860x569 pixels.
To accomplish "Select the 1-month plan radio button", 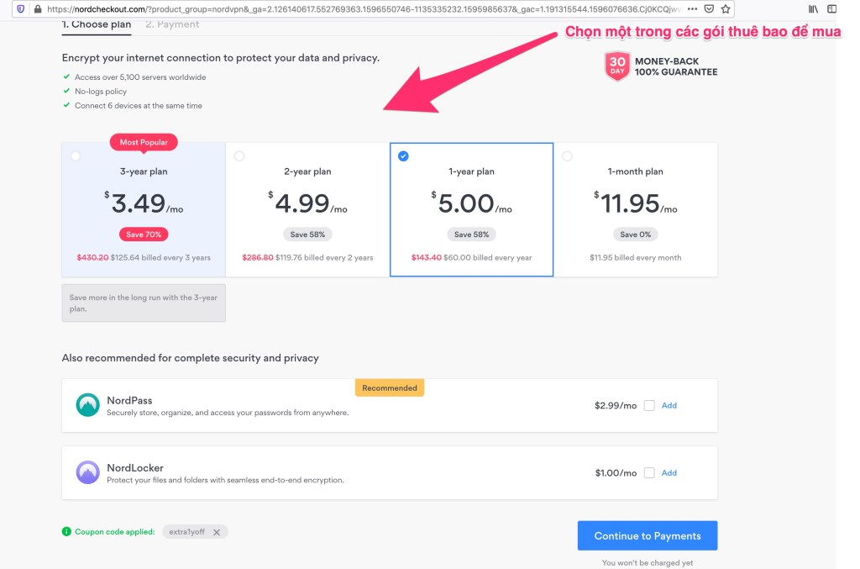I will [x=567, y=156].
